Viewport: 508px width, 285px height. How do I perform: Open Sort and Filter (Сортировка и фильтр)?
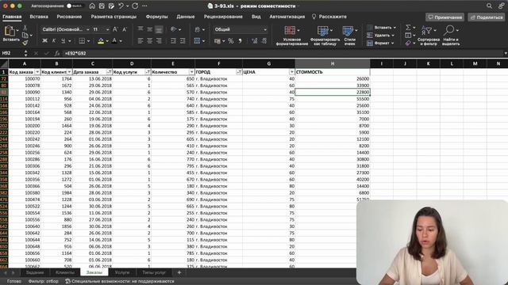(x=429, y=36)
